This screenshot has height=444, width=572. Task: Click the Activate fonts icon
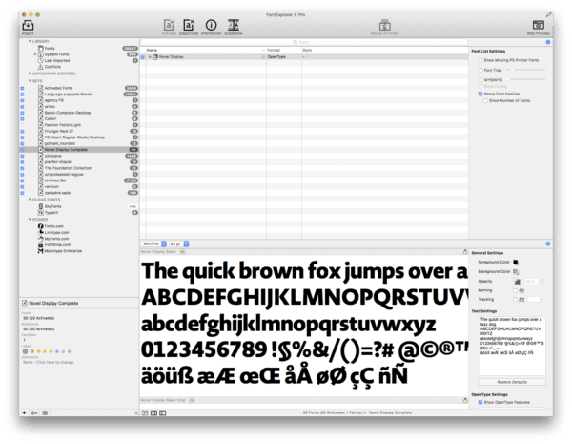coord(168,24)
